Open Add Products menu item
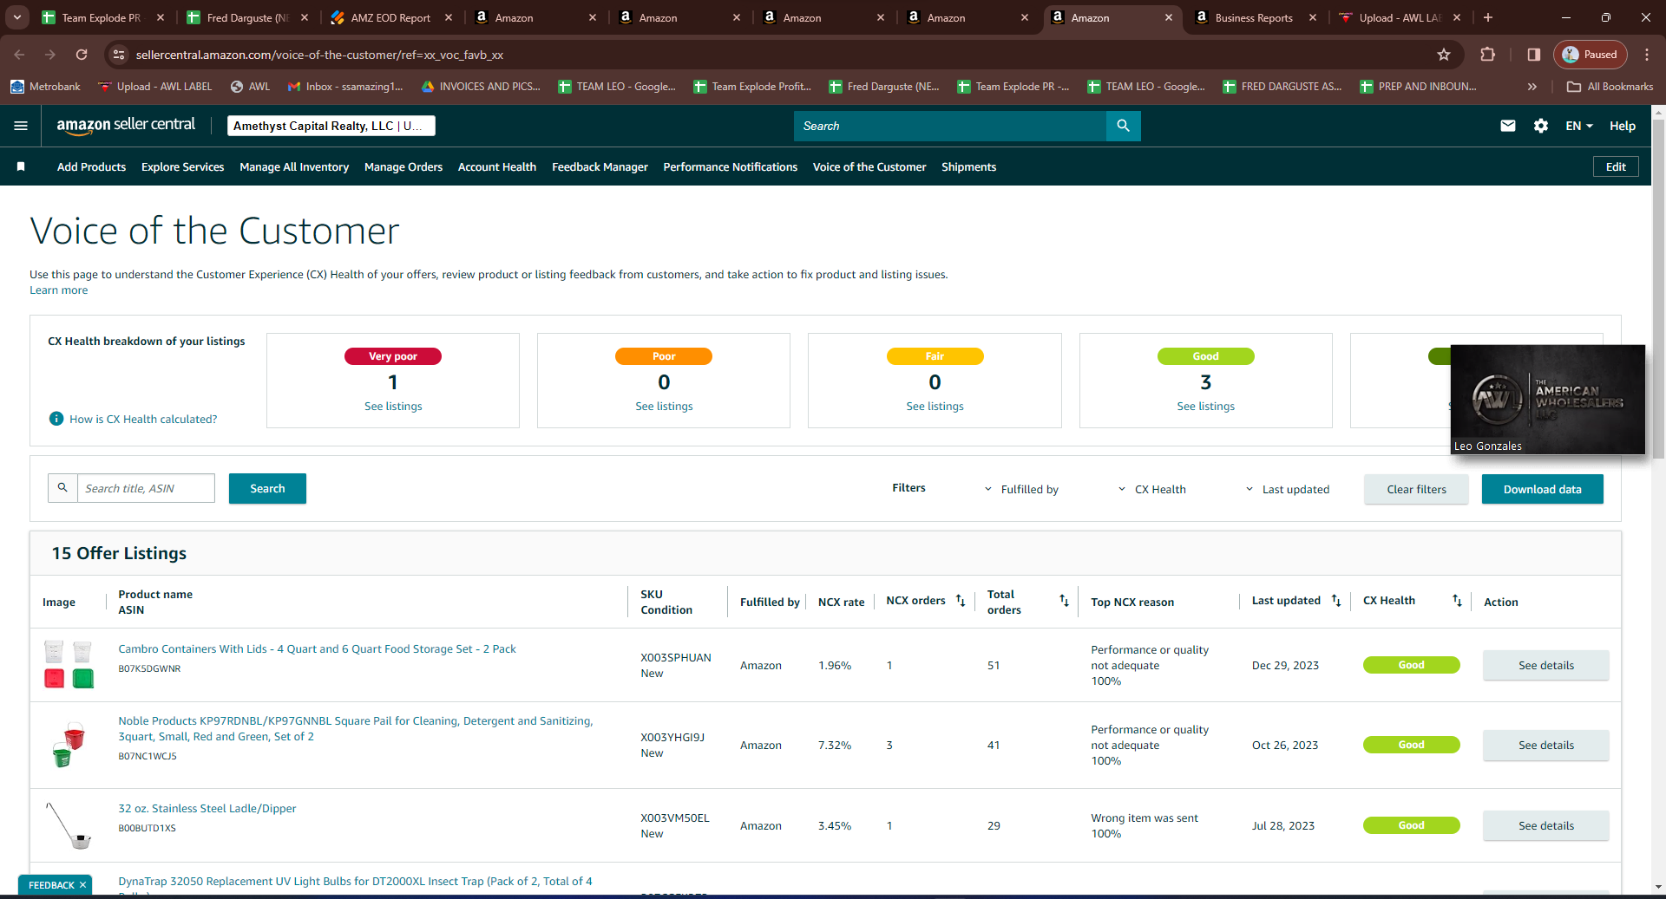The width and height of the screenshot is (1666, 899). pos(91,166)
